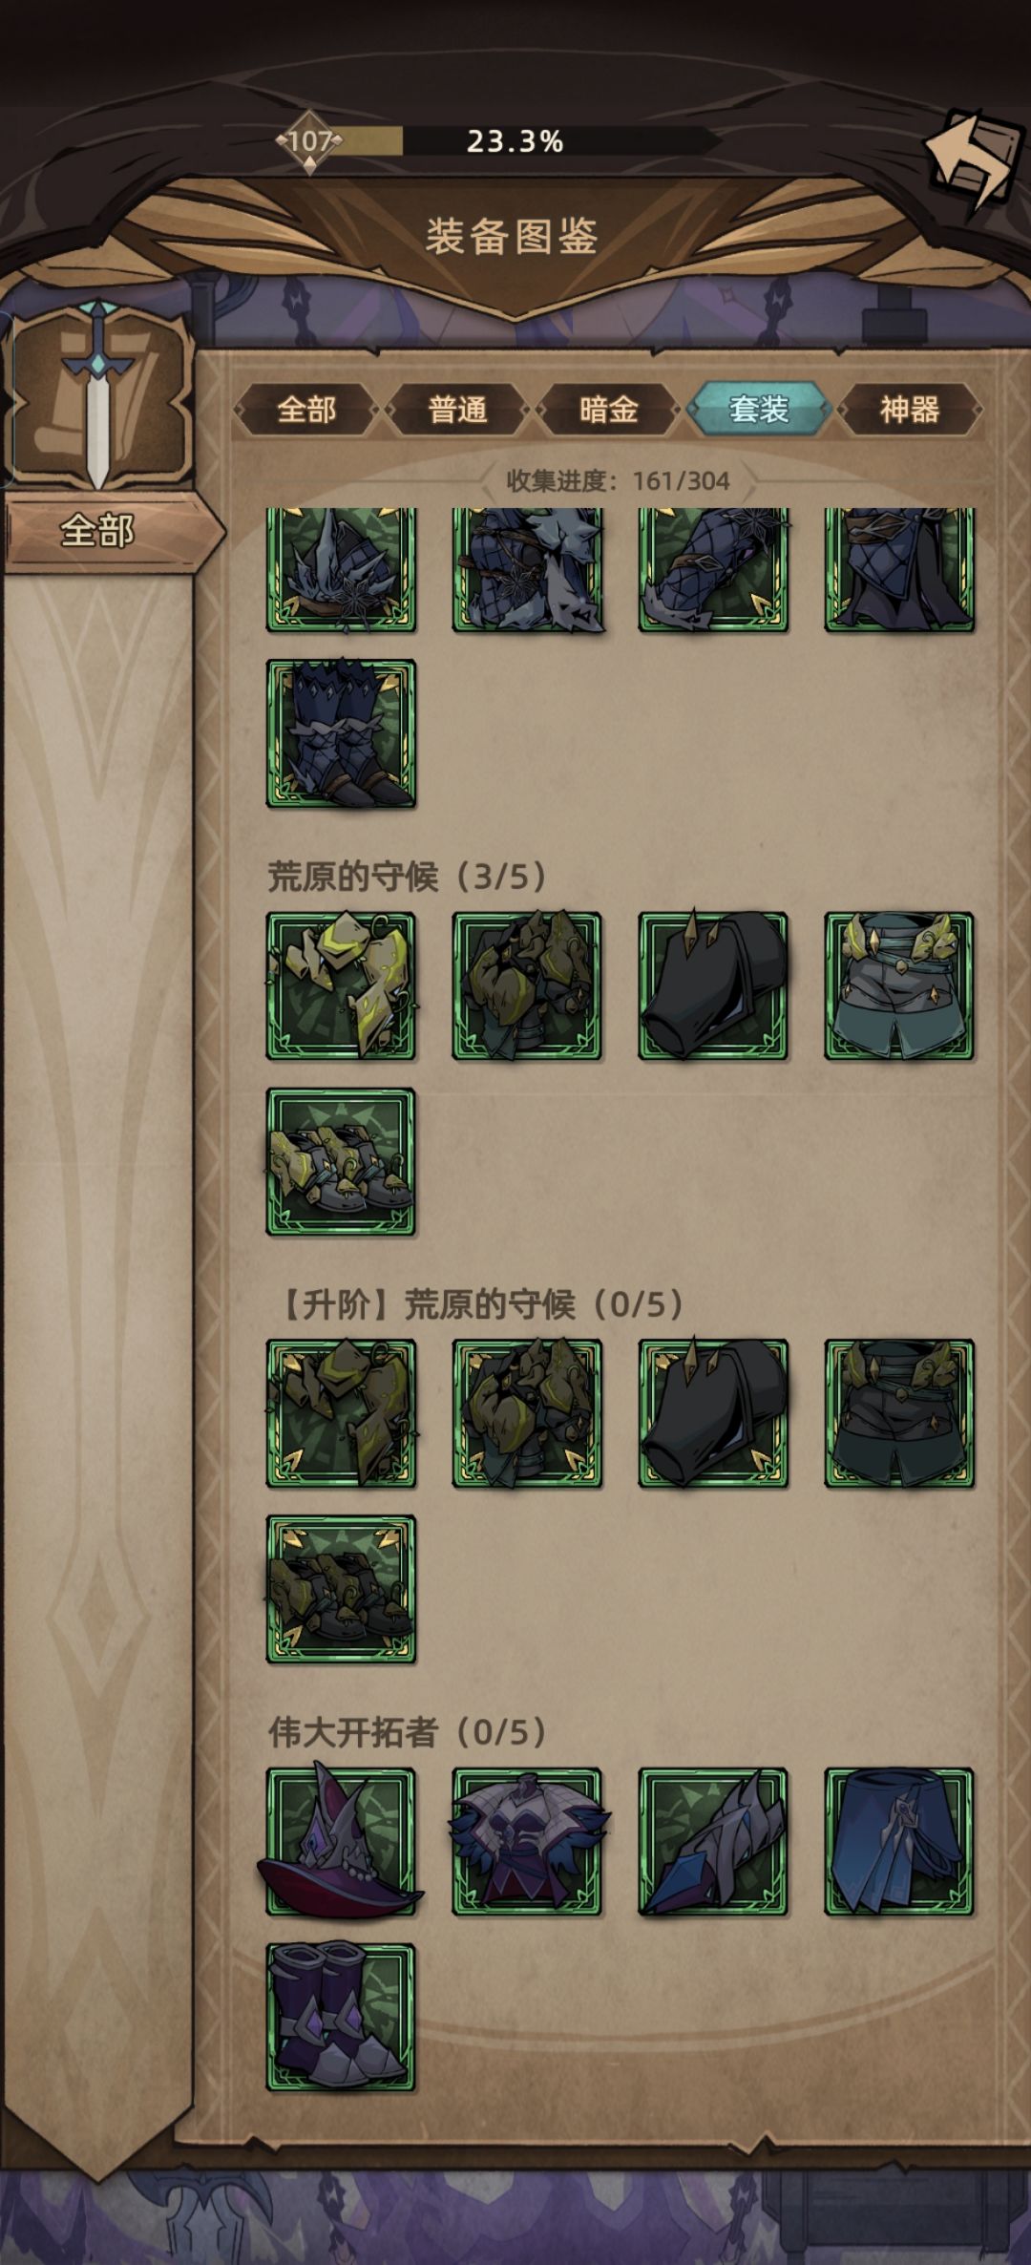Viewport: 1031px width, 2265px height.
Task: Open 荒原的守候 boots item
Action: click(x=341, y=1162)
